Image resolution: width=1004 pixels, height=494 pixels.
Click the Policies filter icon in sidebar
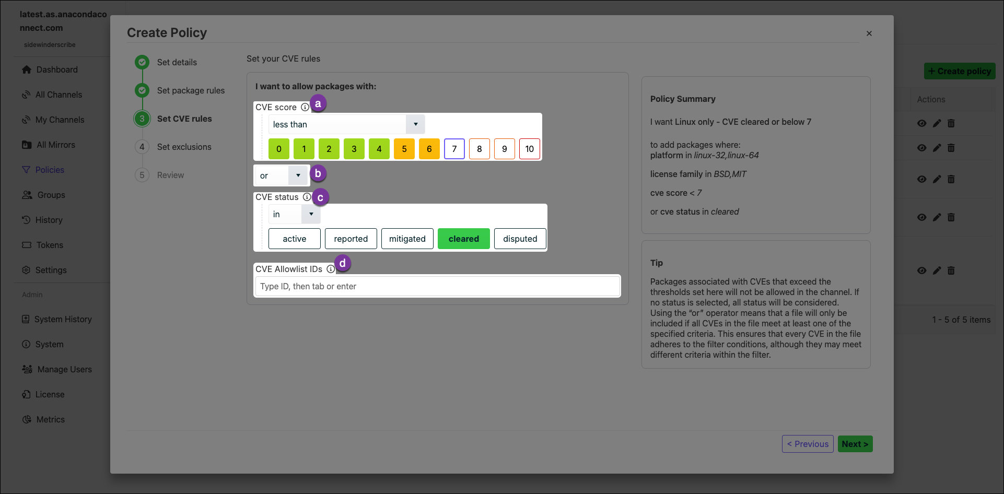tap(26, 170)
